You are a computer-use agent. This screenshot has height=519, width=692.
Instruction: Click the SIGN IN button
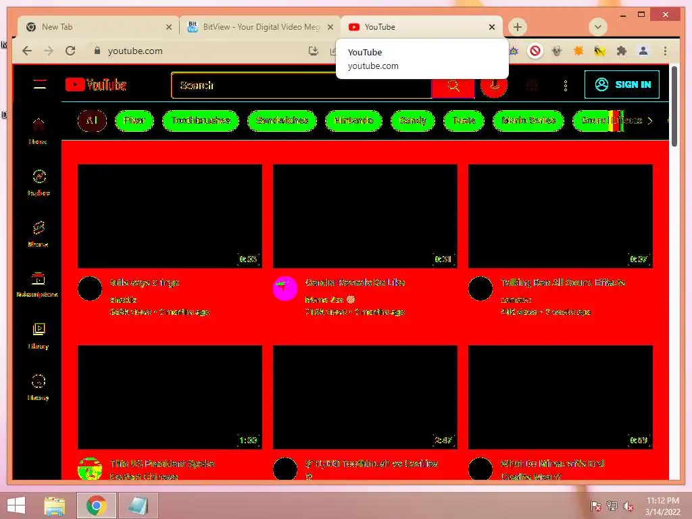[x=622, y=84]
